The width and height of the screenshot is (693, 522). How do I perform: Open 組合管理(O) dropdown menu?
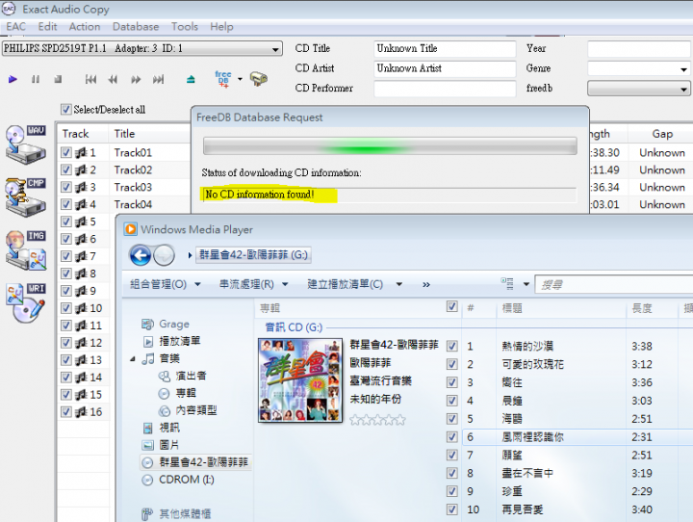(x=166, y=284)
